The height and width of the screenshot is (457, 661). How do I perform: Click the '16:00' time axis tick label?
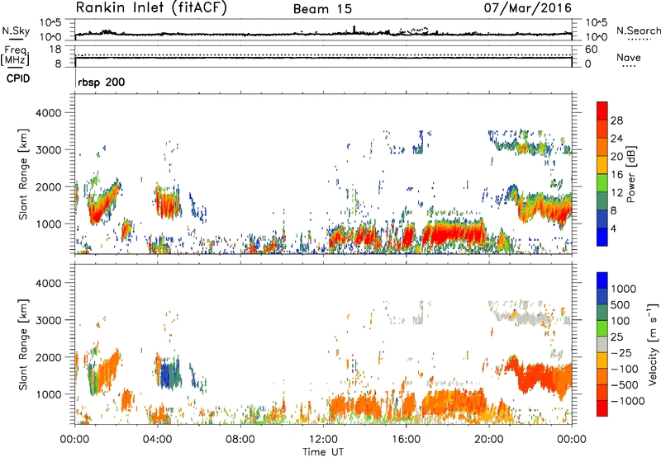click(406, 440)
